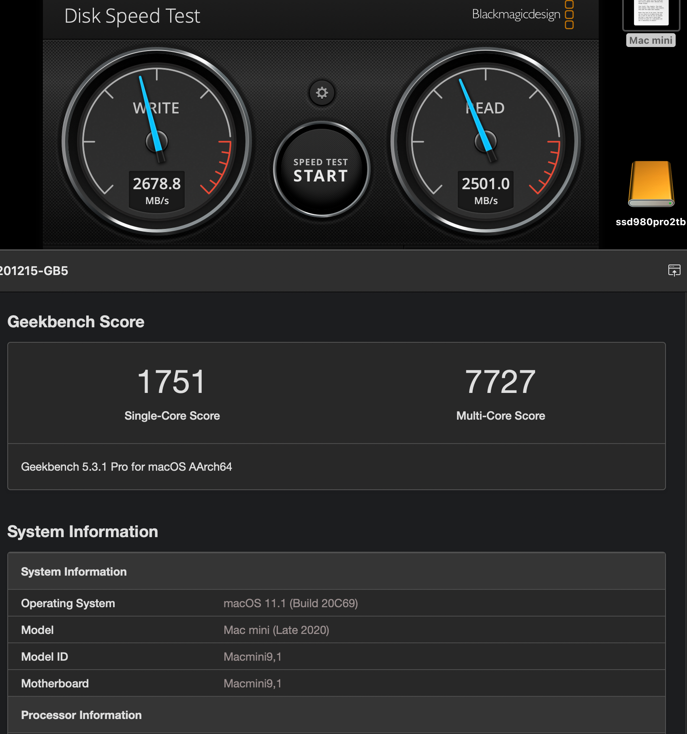Viewport: 687px width, 734px height.
Task: Select the multi-core score 7727
Action: (501, 382)
